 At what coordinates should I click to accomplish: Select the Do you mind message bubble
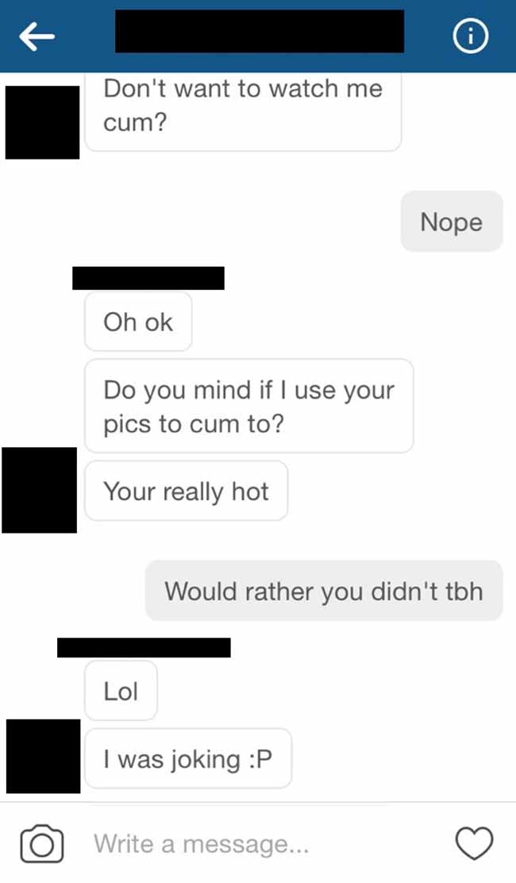(248, 406)
